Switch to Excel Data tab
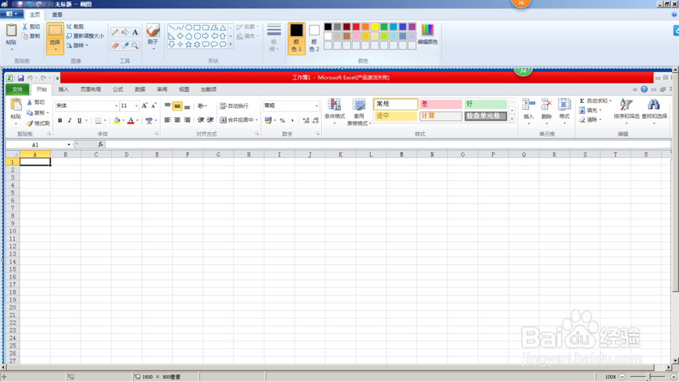The image size is (679, 382). coord(140,90)
